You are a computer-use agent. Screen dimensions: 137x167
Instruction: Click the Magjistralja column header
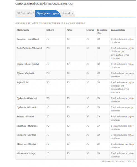tap(23, 30)
